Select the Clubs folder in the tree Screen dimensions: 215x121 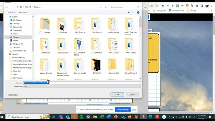pyautogui.click(x=15, y=75)
